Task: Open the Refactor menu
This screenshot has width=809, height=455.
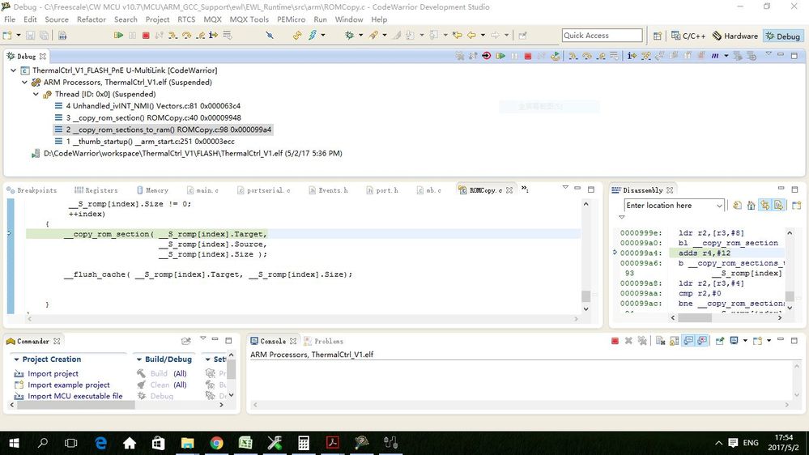Action: [92, 19]
